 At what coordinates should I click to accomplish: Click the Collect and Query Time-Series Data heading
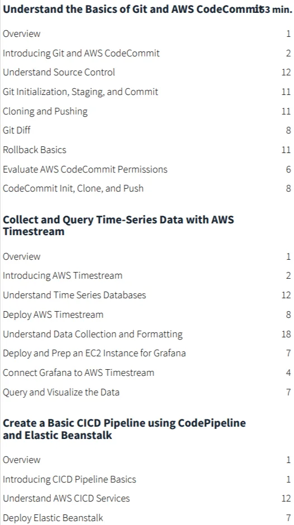[118, 226]
